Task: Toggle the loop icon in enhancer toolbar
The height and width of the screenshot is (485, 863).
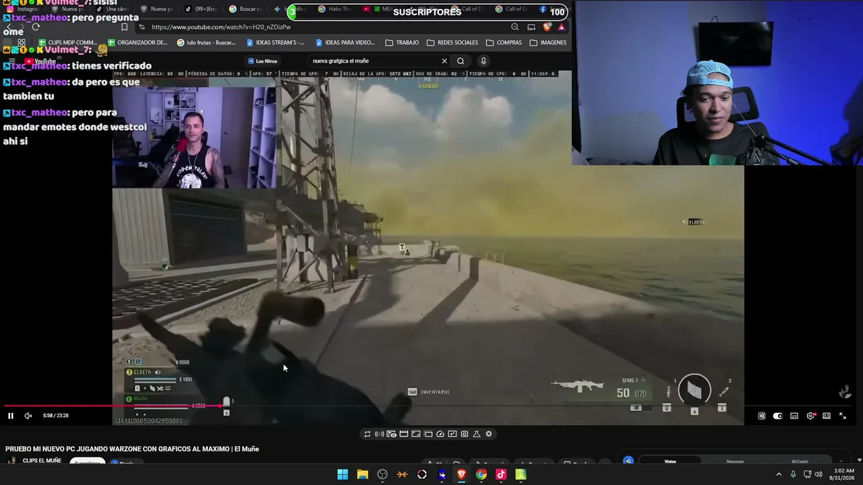Action: coord(367,434)
